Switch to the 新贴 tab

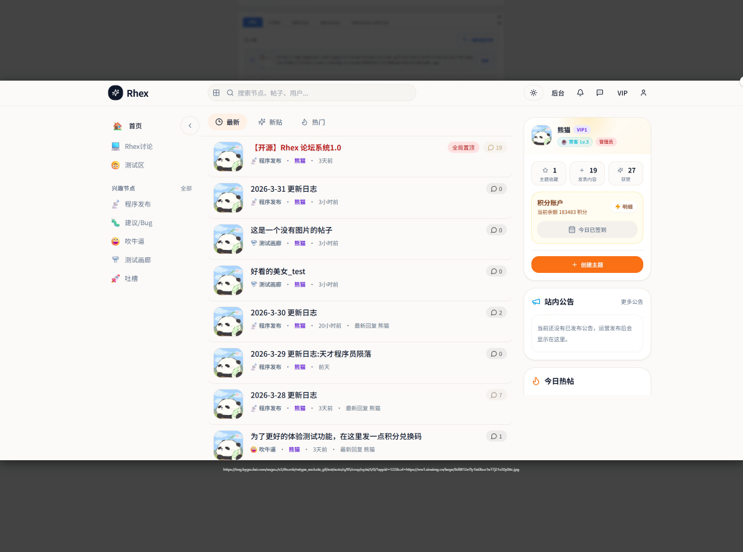[x=270, y=122]
